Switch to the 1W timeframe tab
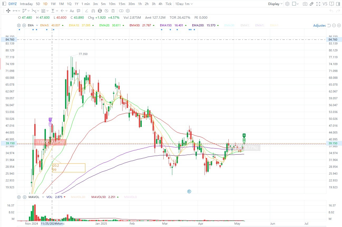Screen dimensions: 342x227 point(53,4)
